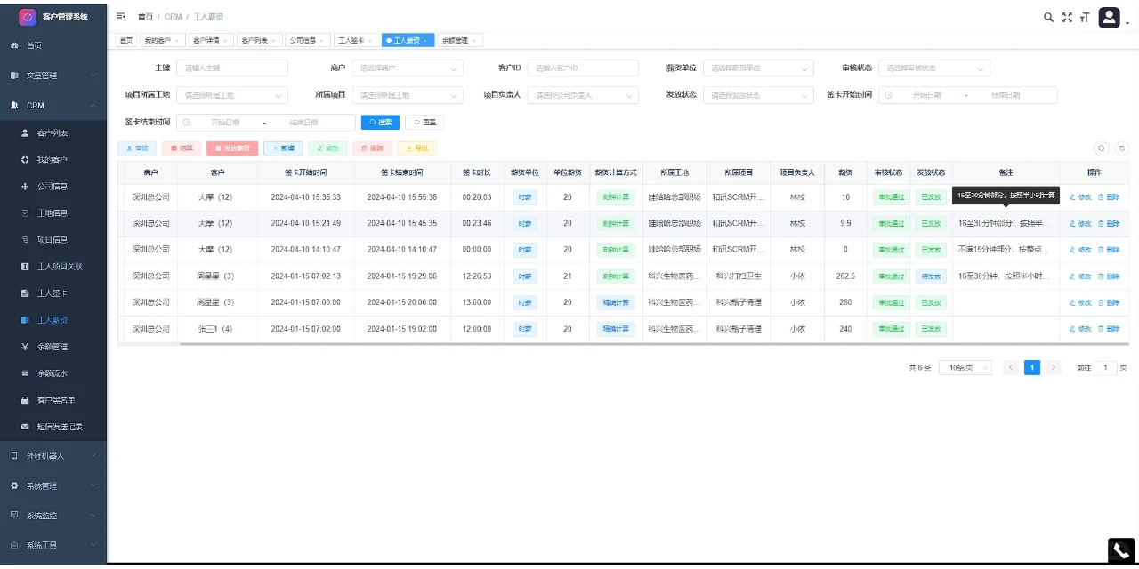Collapse the CRM menu section
The width and height of the screenshot is (1139, 569).
(53, 104)
